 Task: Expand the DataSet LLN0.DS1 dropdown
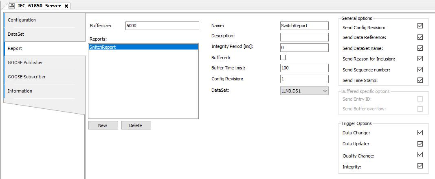pos(304,91)
